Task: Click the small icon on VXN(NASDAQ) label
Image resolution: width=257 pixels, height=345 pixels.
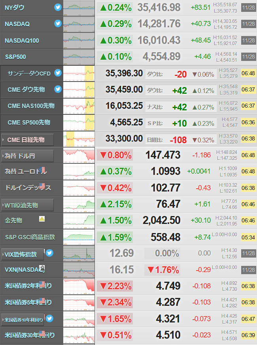Action: [x=42, y=268]
